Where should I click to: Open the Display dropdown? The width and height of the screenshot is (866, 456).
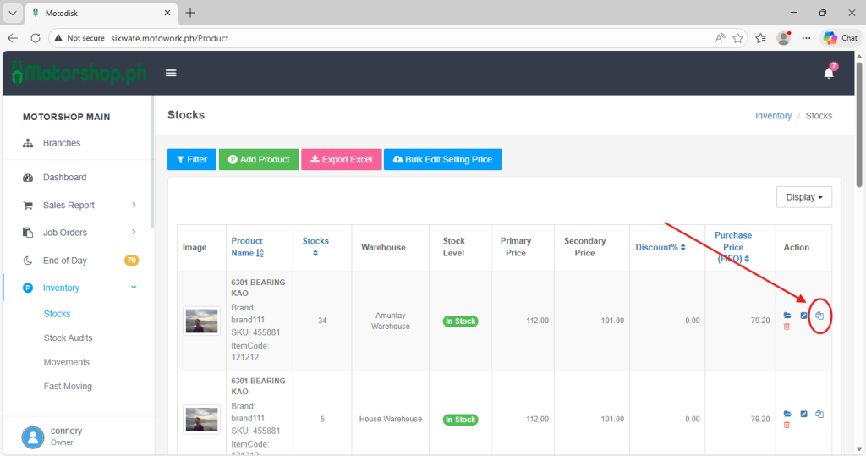(x=803, y=197)
